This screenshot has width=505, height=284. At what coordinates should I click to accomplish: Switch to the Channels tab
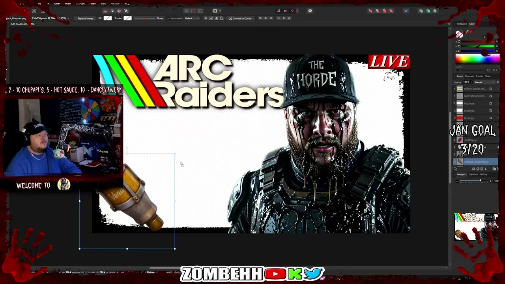click(x=469, y=76)
